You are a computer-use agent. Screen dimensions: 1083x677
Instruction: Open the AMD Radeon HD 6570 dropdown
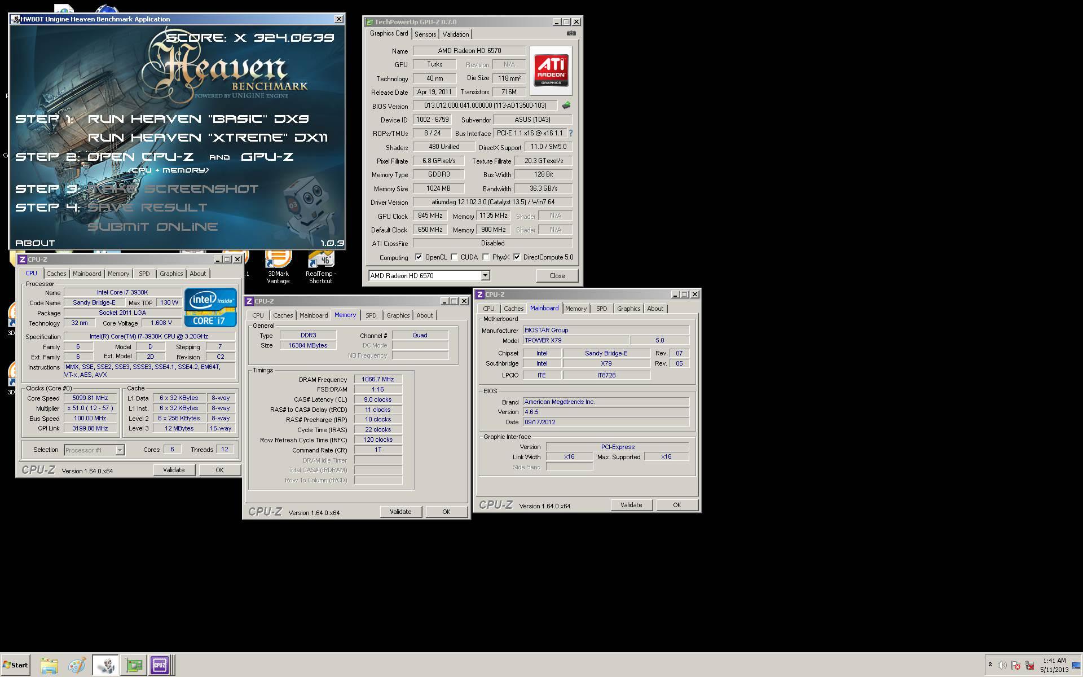point(485,276)
